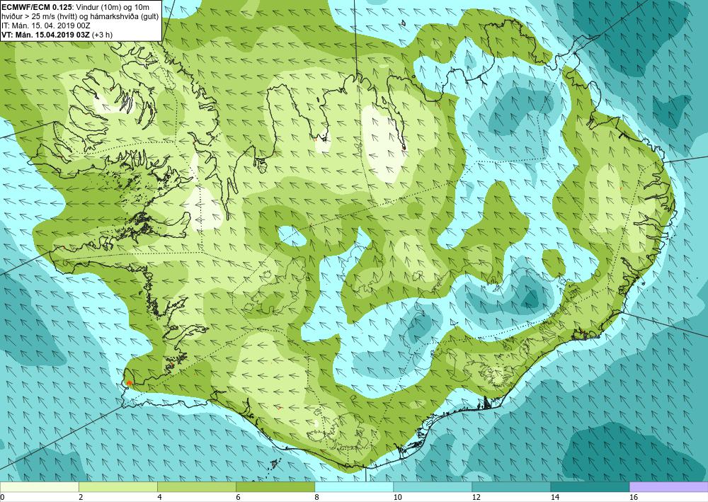This screenshot has width=708, height=502.
Task: Click the legend scale label '2'
Action: 81,497
